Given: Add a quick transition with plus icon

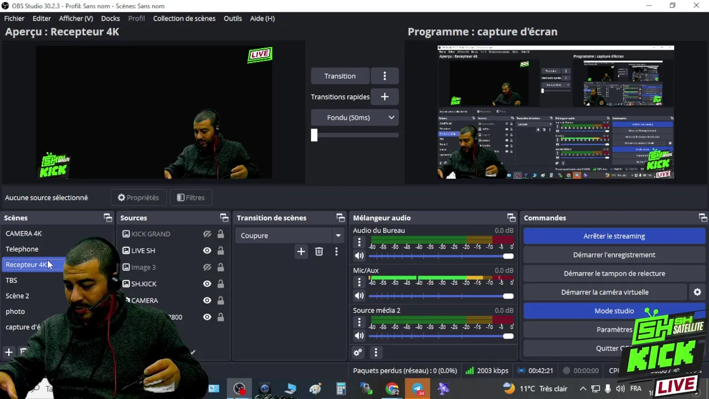Looking at the screenshot, I should click(x=384, y=96).
